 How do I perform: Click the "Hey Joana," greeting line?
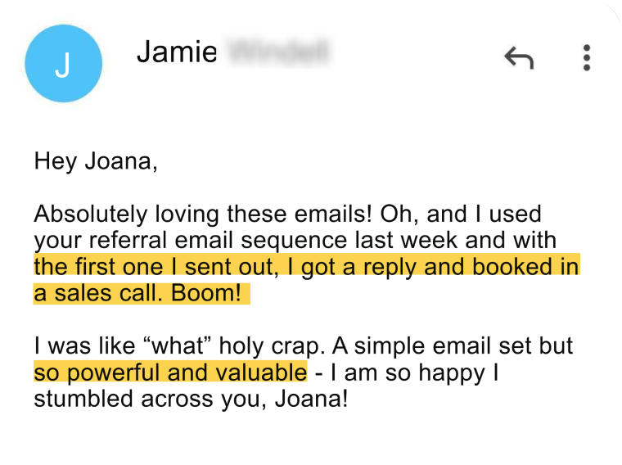pyautogui.click(x=95, y=160)
